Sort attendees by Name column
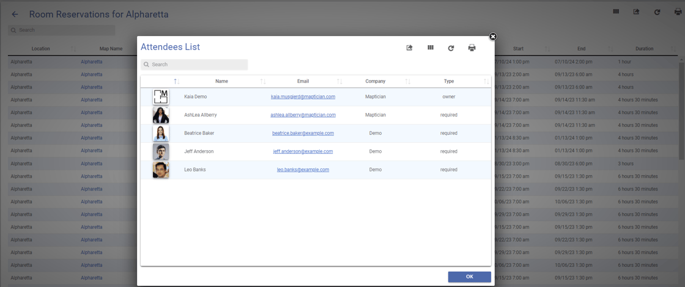Viewport: 685px width, 287px height. click(221, 81)
